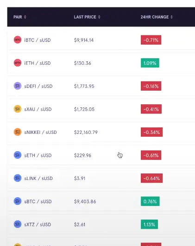Click the green 1.09% change badge
195x246 pixels.
pyautogui.click(x=150, y=63)
